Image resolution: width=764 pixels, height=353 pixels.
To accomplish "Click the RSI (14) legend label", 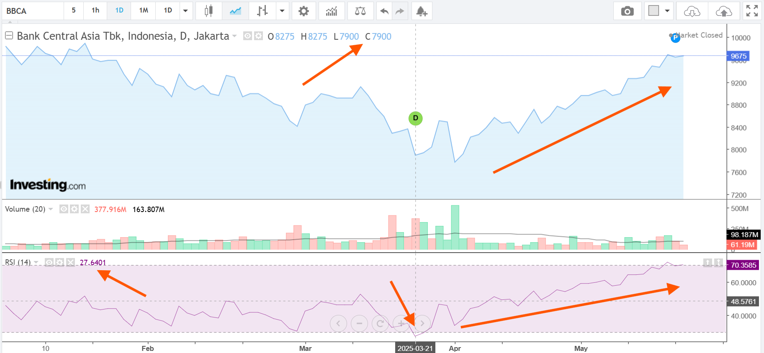I will [x=18, y=262].
